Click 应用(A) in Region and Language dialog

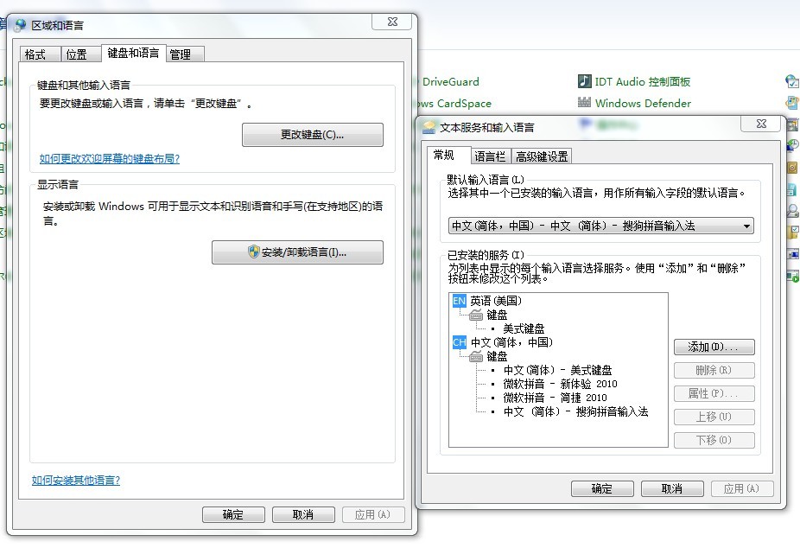pos(373,514)
